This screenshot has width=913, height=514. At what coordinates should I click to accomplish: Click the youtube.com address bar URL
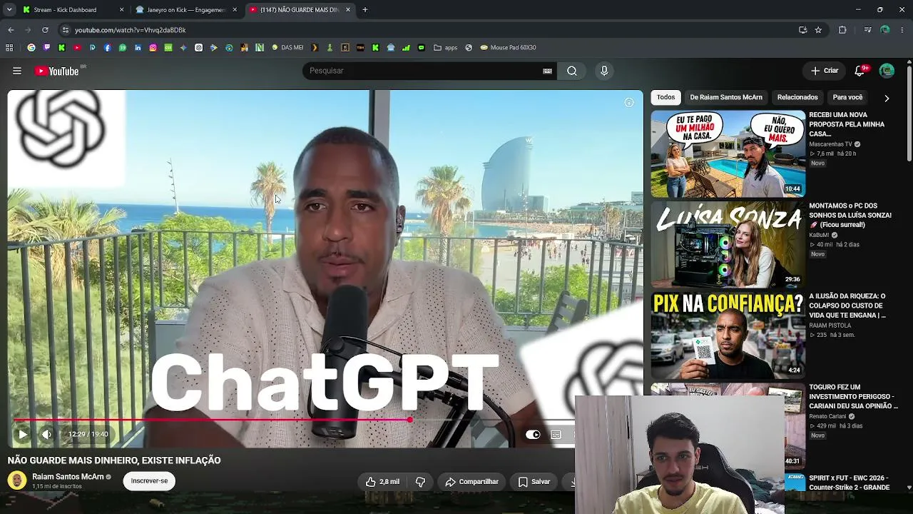(x=131, y=30)
